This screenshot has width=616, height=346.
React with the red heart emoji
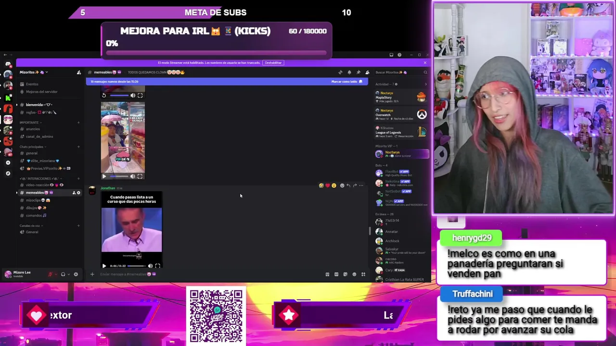click(327, 185)
